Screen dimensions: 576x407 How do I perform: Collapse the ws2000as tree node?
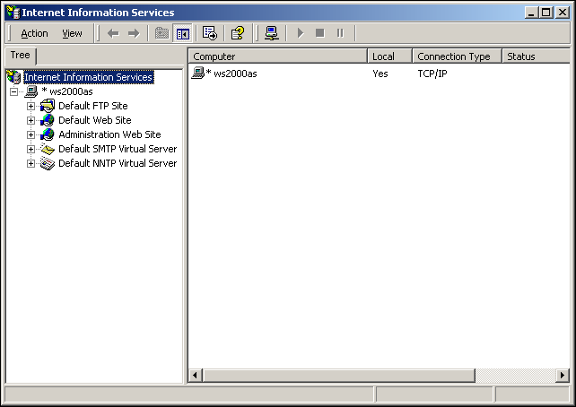[x=14, y=91]
